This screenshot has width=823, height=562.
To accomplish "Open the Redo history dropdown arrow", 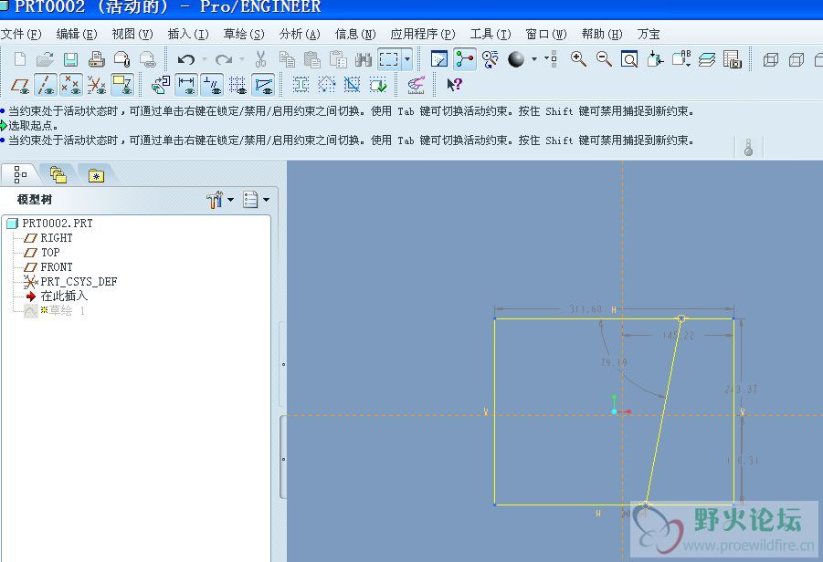I will click(242, 59).
